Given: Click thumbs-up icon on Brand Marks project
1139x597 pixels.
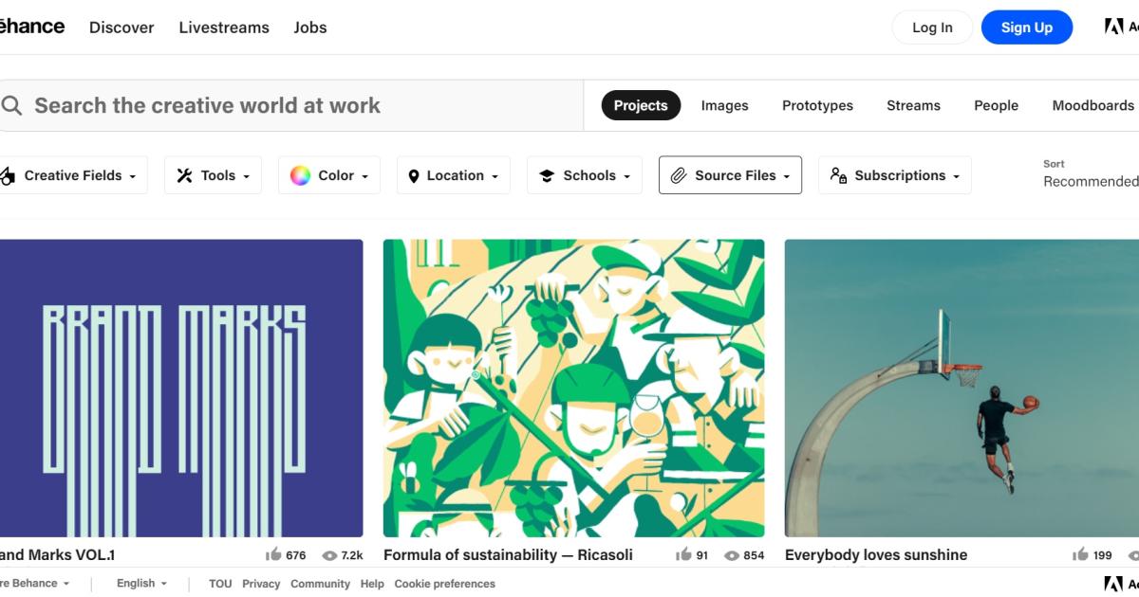Looking at the screenshot, I should pos(273,555).
